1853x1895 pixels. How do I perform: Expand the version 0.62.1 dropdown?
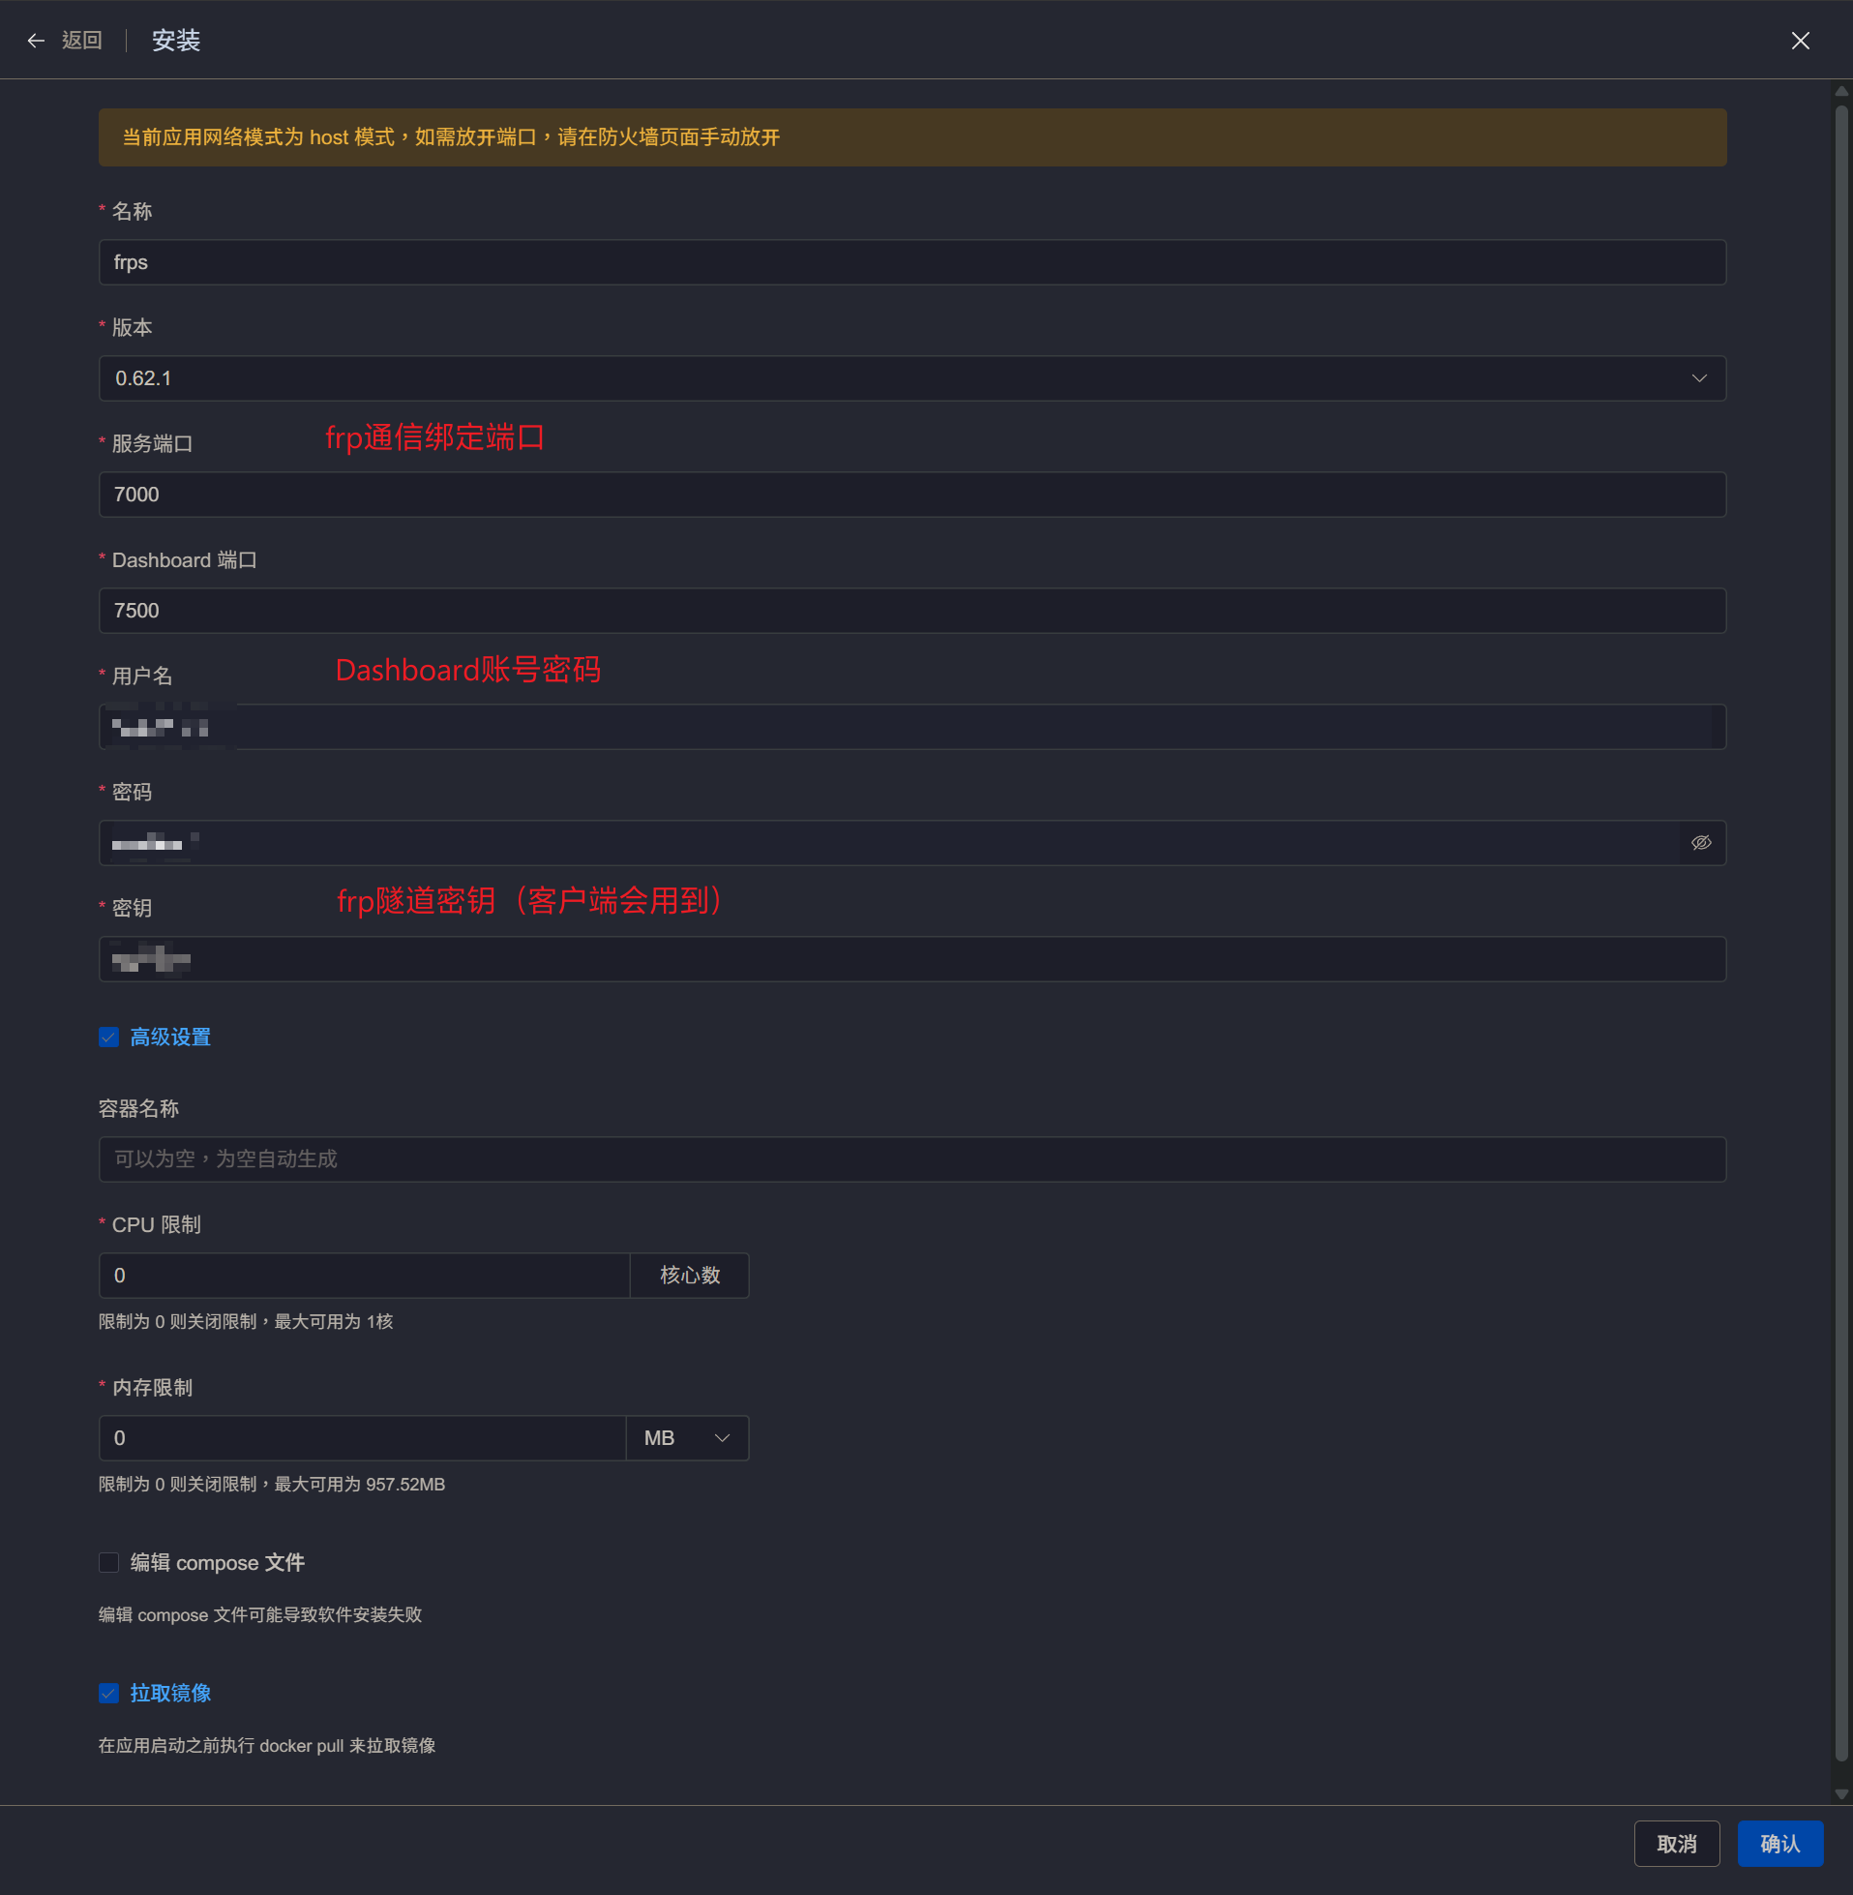[x=1698, y=378]
